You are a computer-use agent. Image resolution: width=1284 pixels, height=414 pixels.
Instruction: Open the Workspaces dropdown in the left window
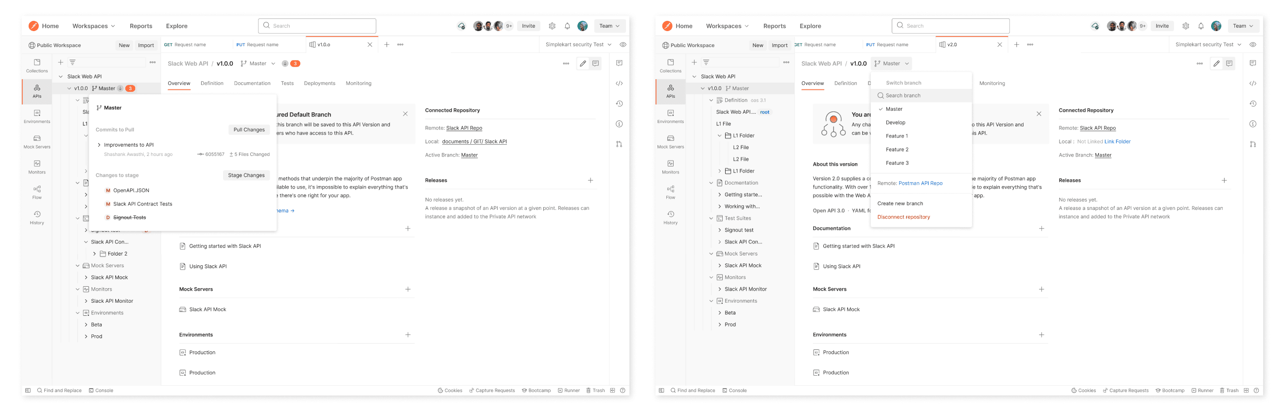click(94, 26)
